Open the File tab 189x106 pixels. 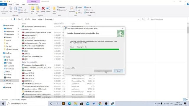[3, 4]
